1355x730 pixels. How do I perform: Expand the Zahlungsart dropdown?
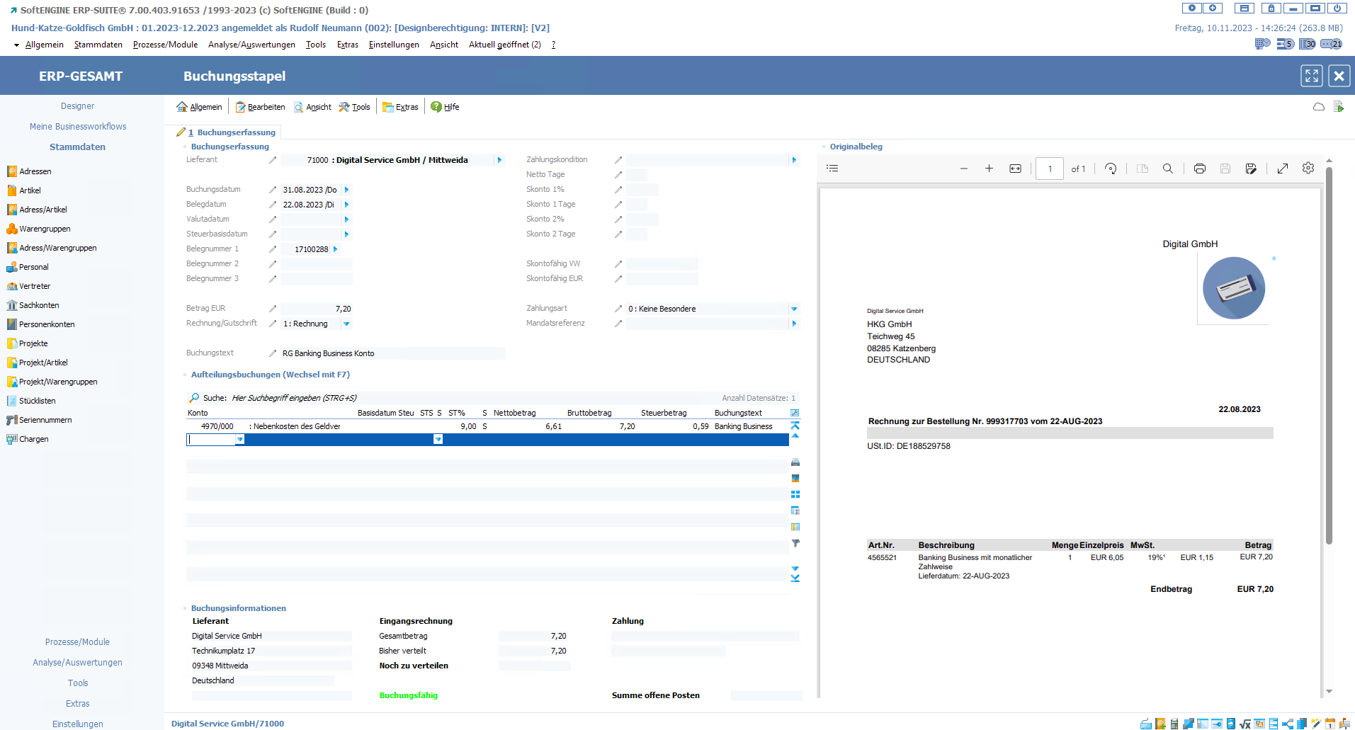pyautogui.click(x=794, y=309)
